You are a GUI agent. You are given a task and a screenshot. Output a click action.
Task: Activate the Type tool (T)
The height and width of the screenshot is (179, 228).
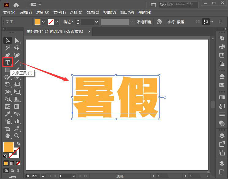(8, 62)
